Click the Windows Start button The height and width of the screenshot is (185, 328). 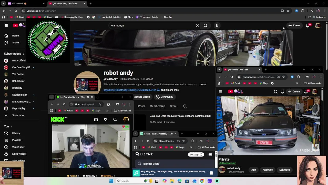[x=111, y=181]
